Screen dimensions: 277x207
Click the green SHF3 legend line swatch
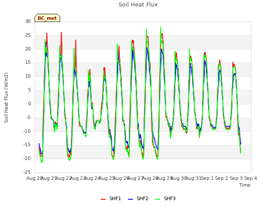point(158,199)
